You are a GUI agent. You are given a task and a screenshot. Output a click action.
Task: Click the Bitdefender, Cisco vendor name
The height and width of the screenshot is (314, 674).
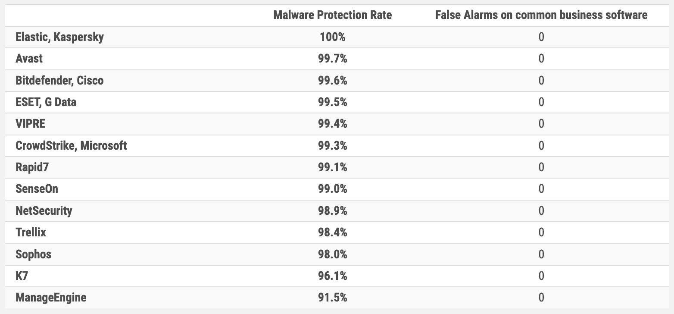click(x=59, y=81)
